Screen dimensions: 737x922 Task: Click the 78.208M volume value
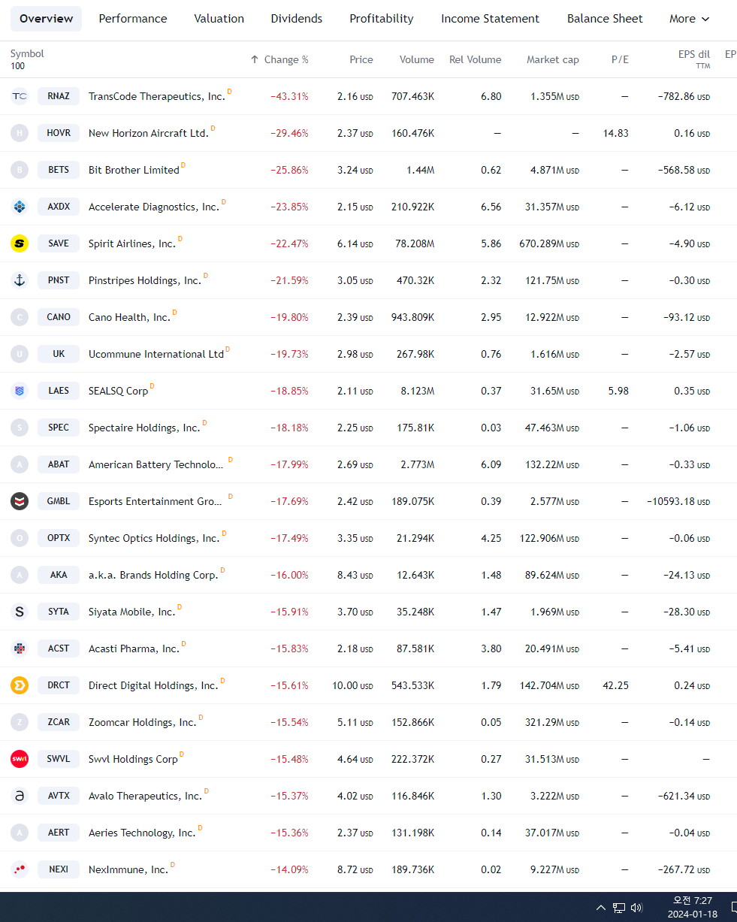click(415, 244)
